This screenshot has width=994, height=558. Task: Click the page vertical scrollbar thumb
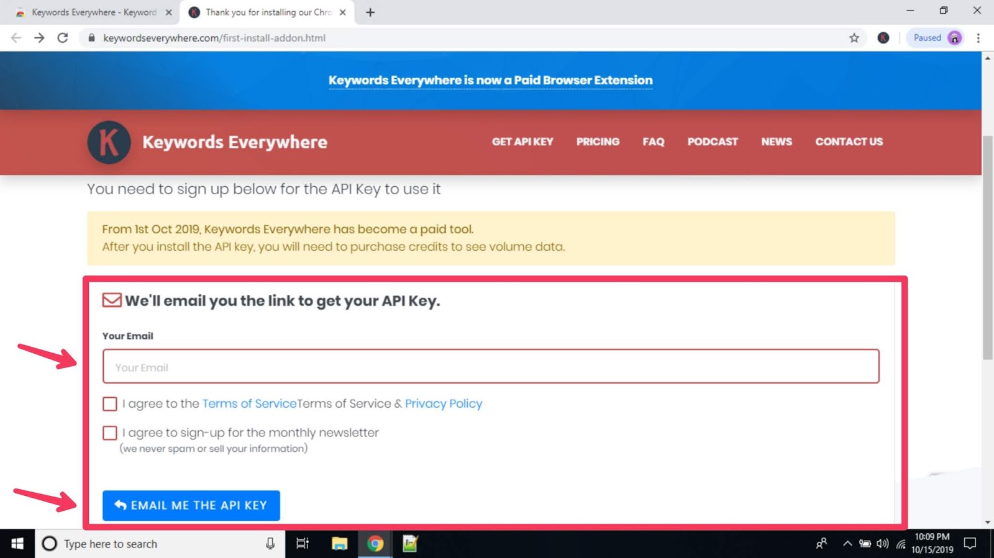[987, 247]
